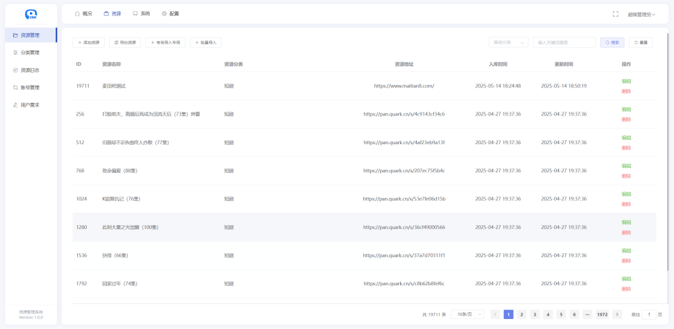
Task: Click URL ending 36cf49000566
Action: (404, 227)
